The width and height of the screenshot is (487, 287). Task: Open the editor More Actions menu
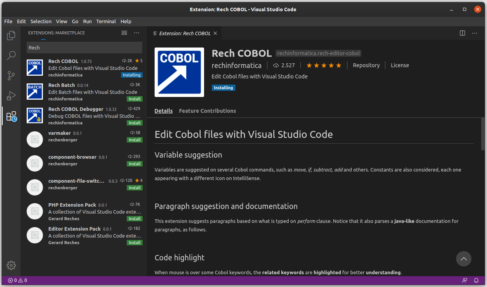pos(475,33)
